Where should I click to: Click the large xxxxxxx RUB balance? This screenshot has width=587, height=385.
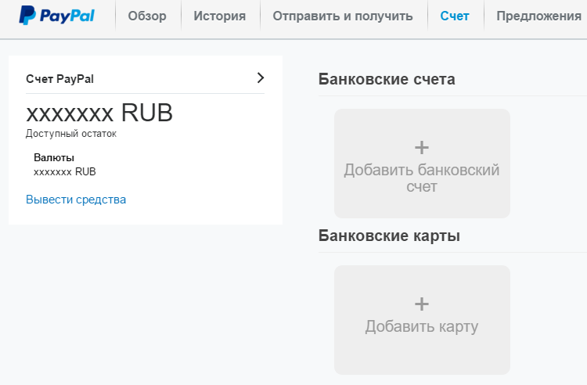(99, 113)
